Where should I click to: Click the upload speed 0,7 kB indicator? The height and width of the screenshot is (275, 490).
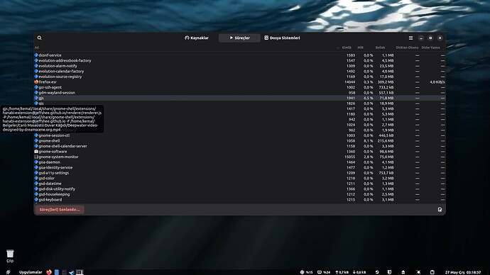pos(342,272)
